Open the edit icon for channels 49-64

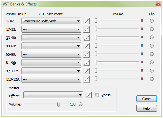[87, 46]
